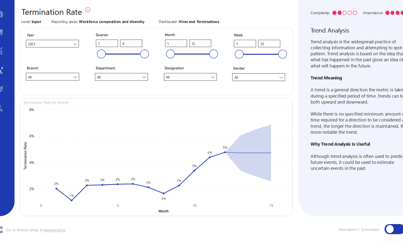
Task: Click the info icon beside Termination Rate title
Action: (x=88, y=10)
